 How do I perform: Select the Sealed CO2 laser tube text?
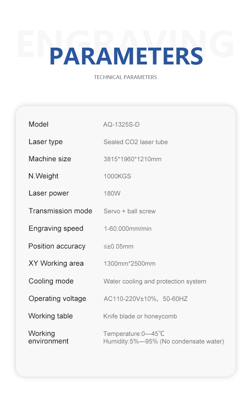coord(135,142)
